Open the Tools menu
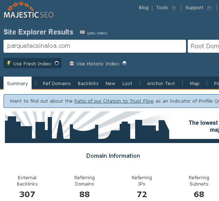219x201 pixels. [x=162, y=8]
